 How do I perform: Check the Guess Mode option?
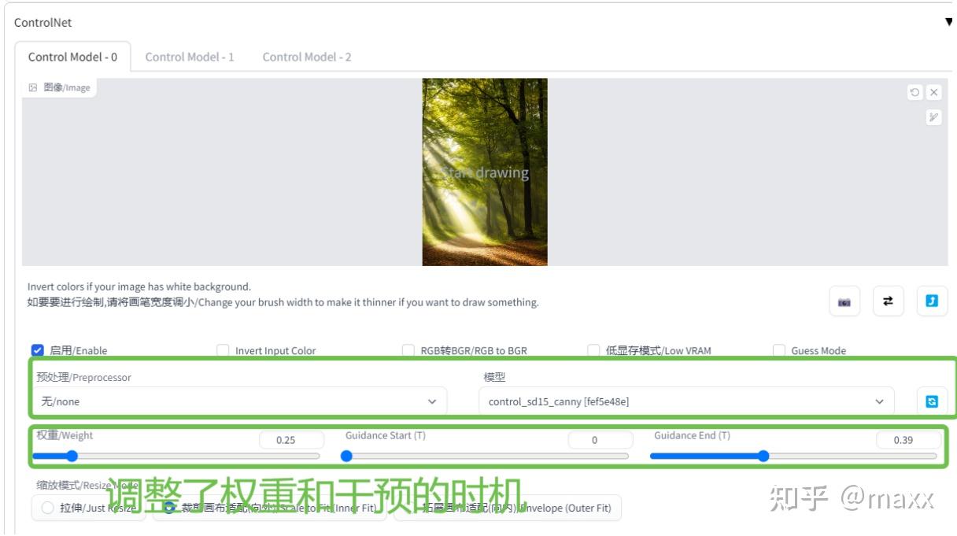[x=779, y=350]
